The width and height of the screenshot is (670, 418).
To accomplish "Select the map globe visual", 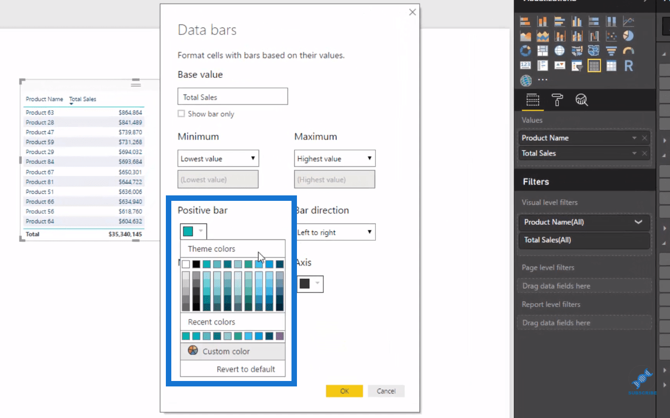I will point(560,51).
